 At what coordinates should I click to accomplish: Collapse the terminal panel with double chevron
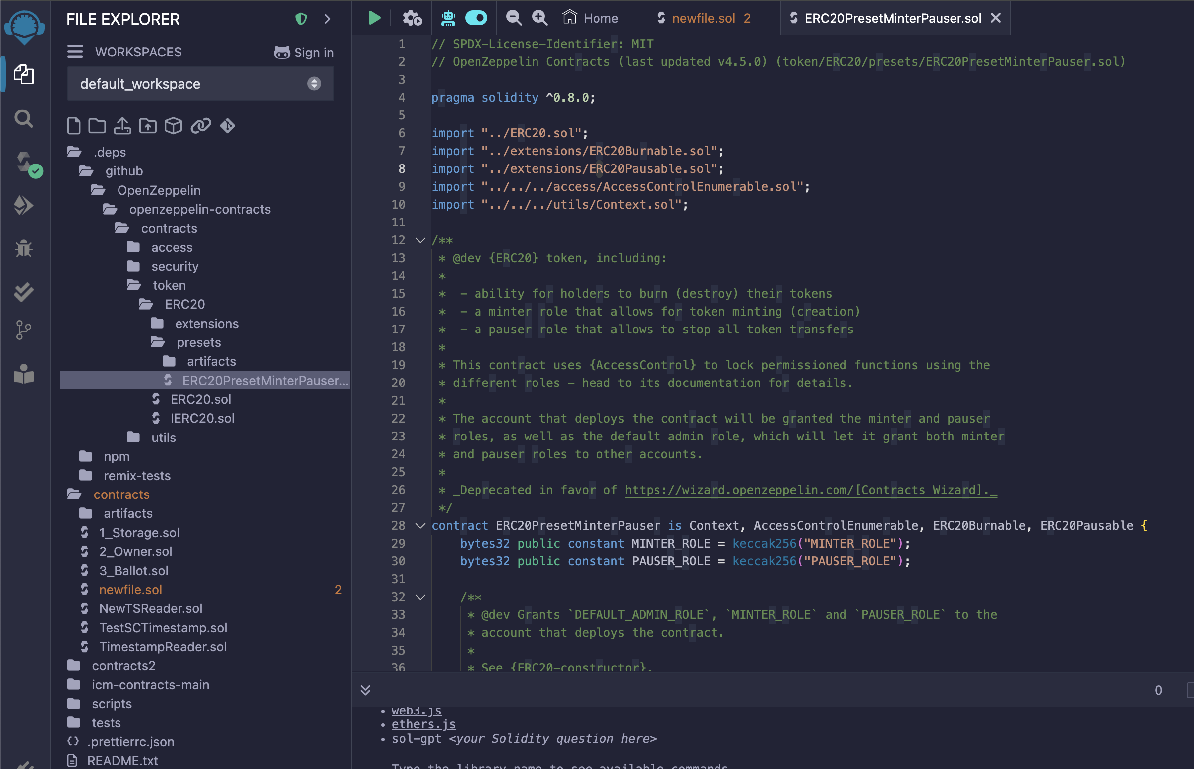[x=365, y=690]
